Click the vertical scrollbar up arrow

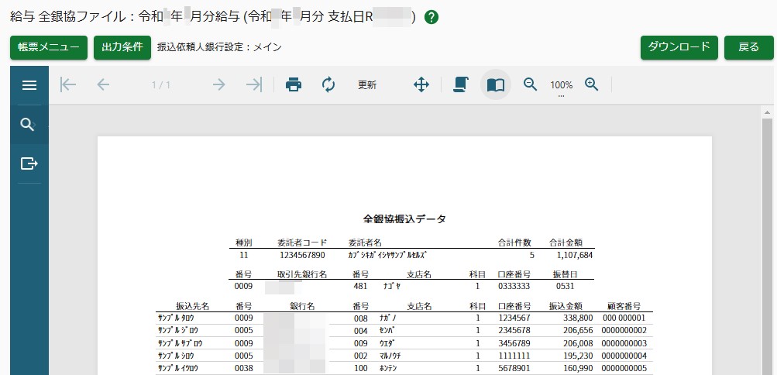click(x=768, y=113)
